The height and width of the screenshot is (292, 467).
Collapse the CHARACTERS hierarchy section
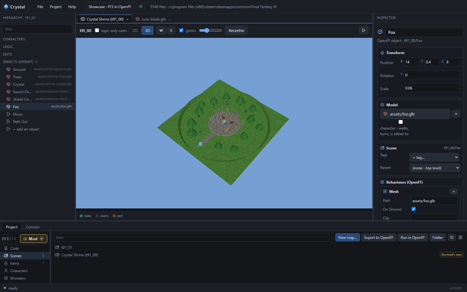[x=14, y=39]
